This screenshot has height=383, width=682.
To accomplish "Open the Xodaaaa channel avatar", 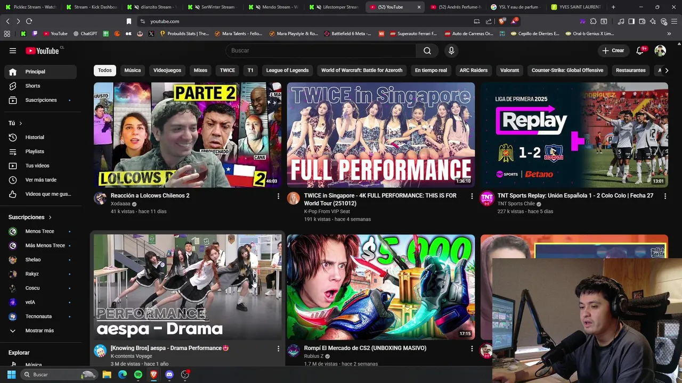I will (100, 198).
